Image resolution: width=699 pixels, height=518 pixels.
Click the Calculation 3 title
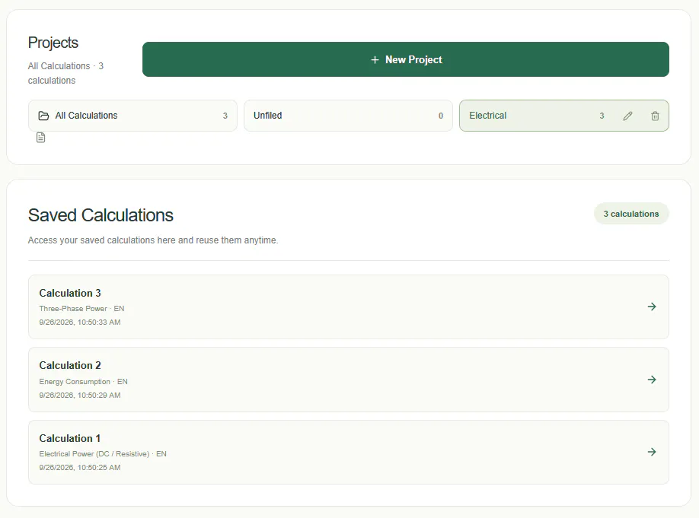(x=70, y=293)
